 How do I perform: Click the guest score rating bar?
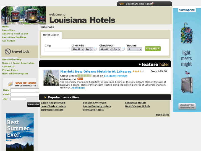pyautogui.click(x=85, y=76)
